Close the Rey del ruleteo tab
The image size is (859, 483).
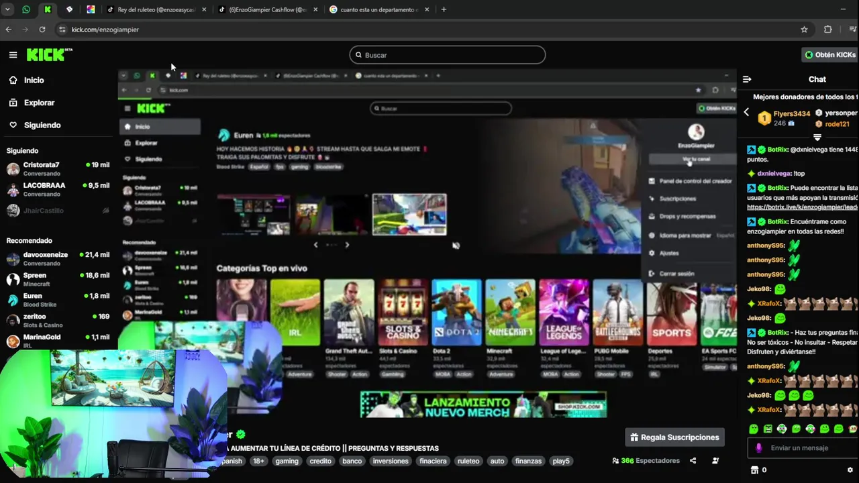[204, 9]
